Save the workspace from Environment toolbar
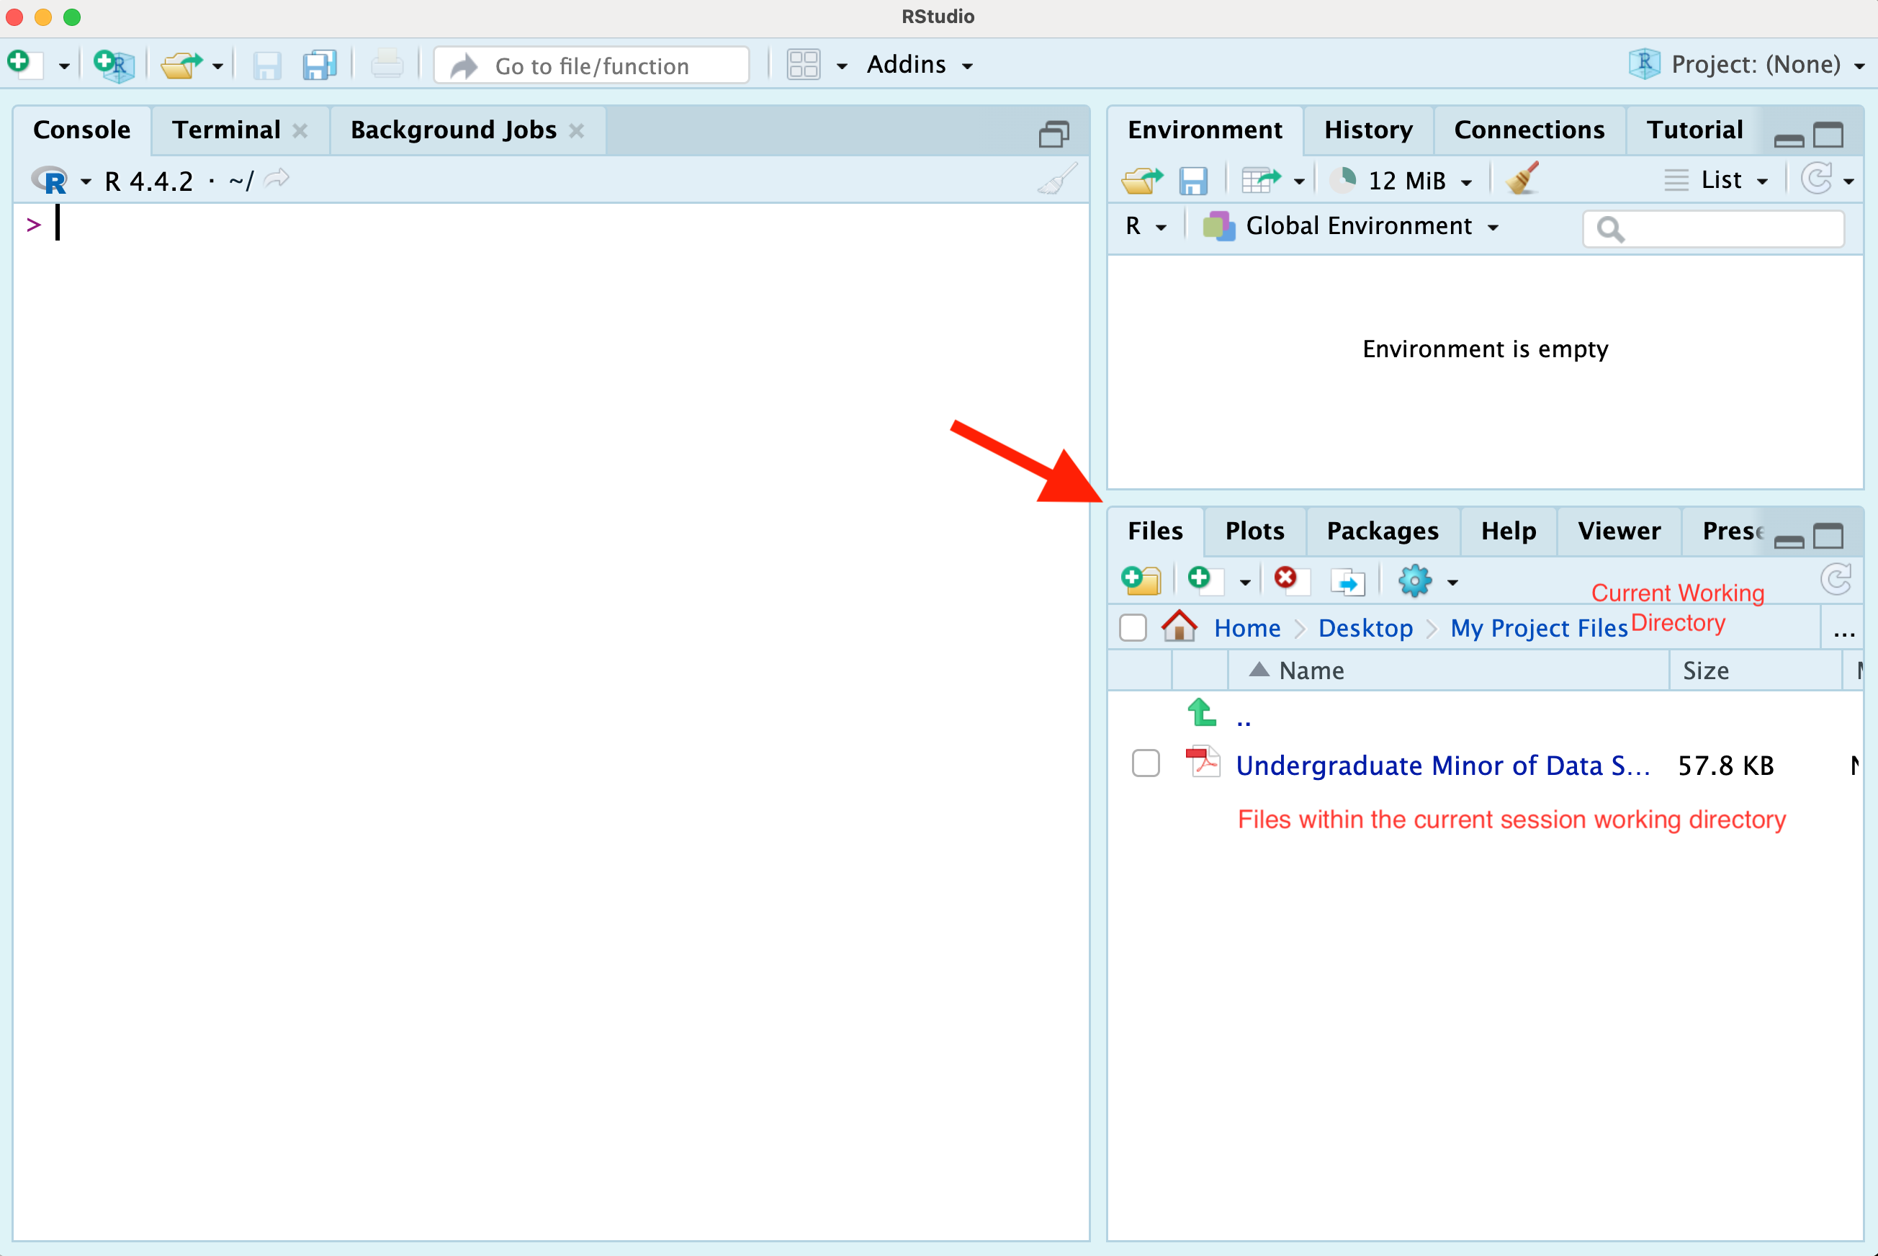Viewport: 1878px width, 1256px height. coord(1192,180)
